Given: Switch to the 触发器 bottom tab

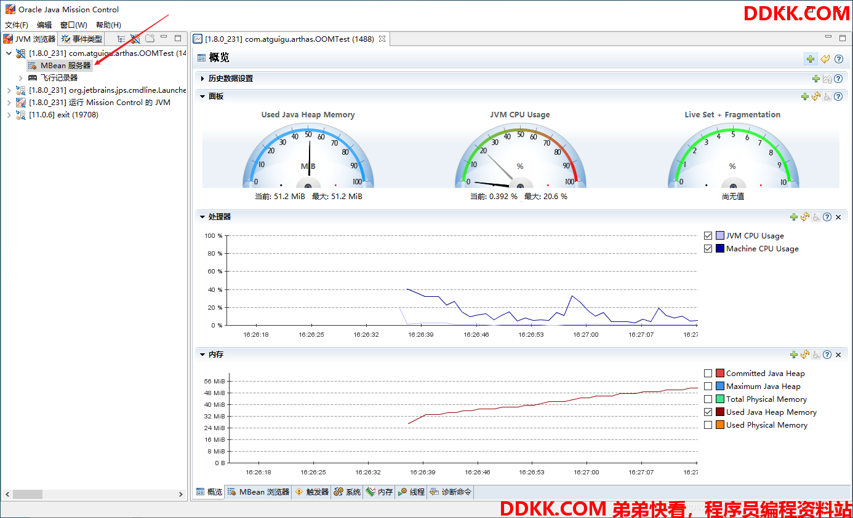Looking at the screenshot, I should pos(312,492).
